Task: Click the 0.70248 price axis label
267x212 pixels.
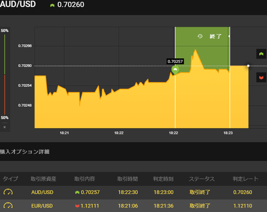Action: (x=25, y=105)
